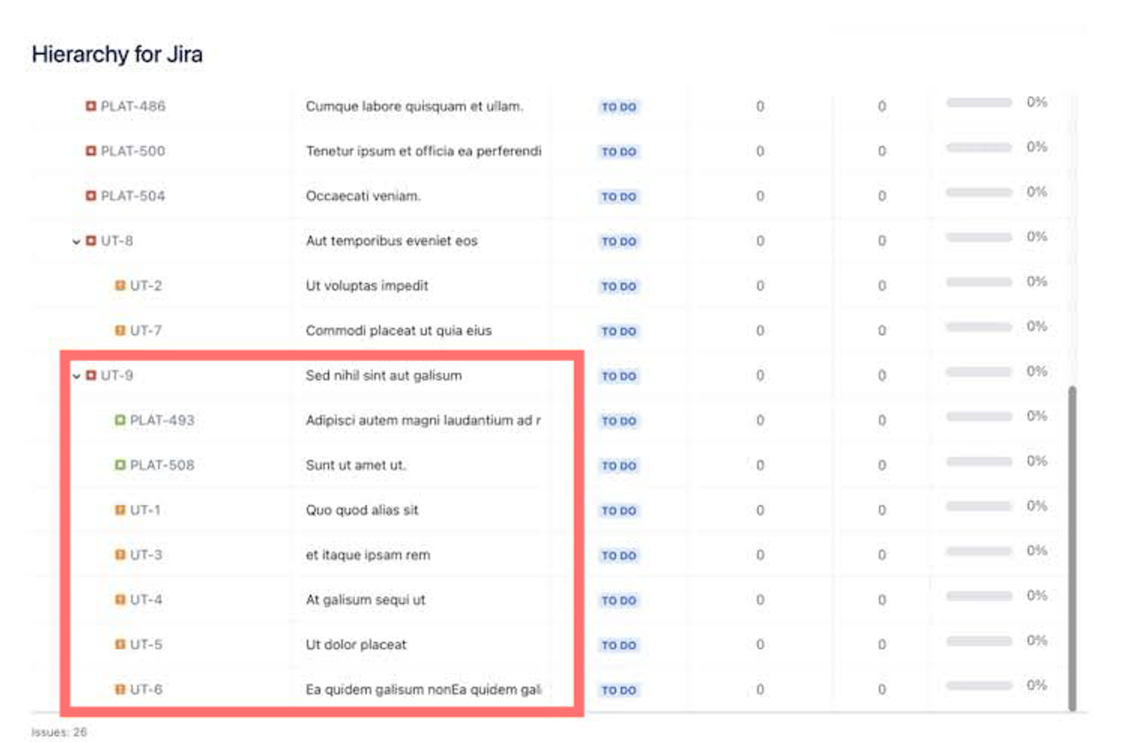
Task: Click the 0% value in PLAT-508 row
Action: pos(1037,461)
